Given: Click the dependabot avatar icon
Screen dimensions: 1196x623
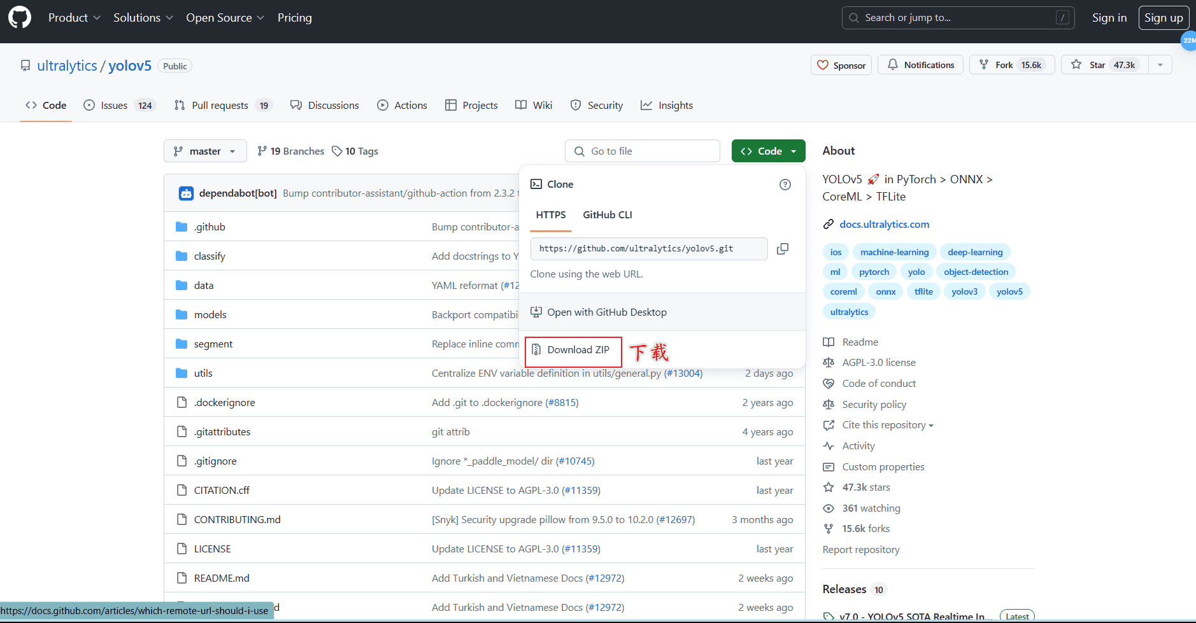Looking at the screenshot, I should (x=186, y=193).
